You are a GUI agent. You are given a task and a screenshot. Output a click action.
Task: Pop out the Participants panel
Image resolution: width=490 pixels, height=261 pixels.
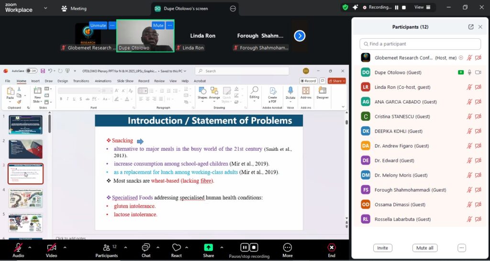pyautogui.click(x=471, y=27)
